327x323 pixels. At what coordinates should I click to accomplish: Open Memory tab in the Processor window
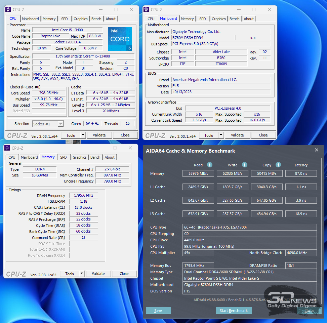[x=49, y=19]
